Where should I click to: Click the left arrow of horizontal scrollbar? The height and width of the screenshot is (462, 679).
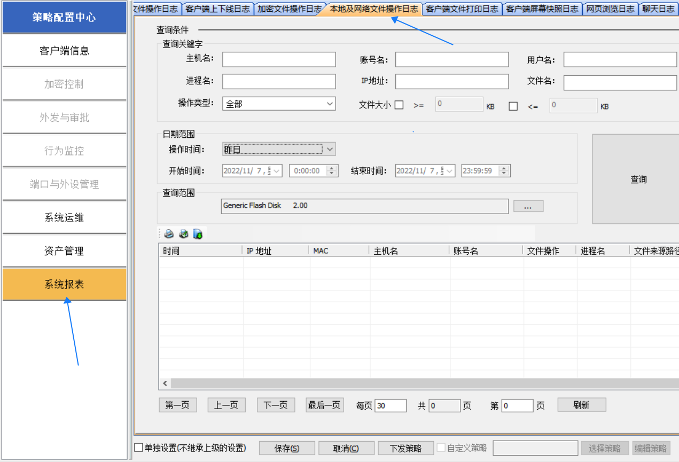pyautogui.click(x=165, y=383)
